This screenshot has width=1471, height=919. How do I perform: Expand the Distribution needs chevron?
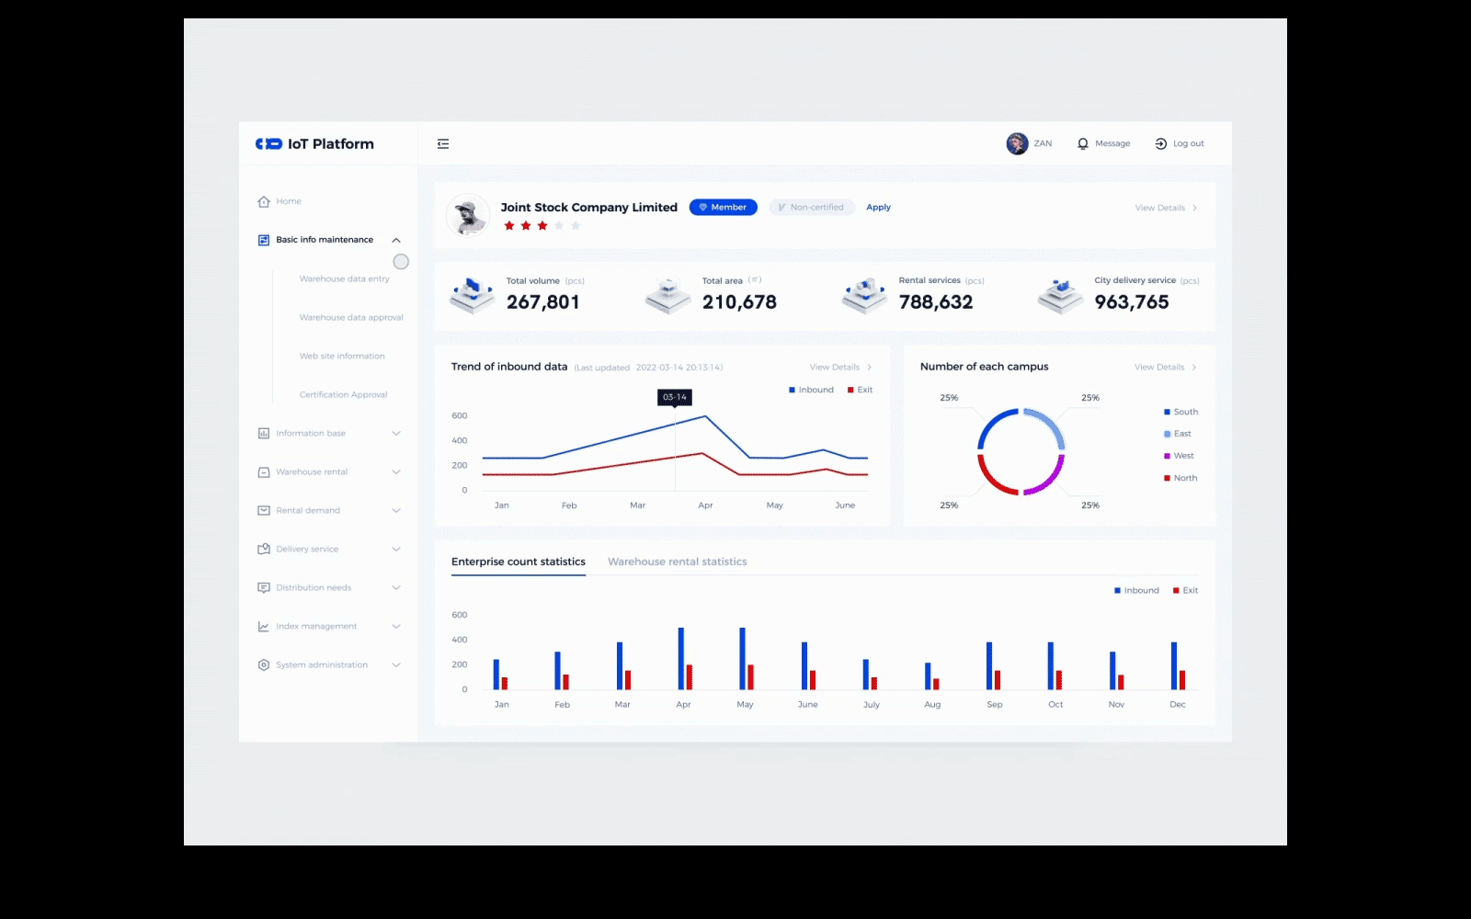pyautogui.click(x=396, y=587)
